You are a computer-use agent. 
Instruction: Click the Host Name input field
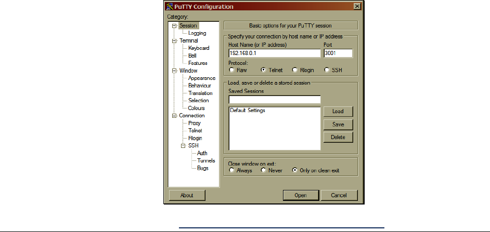(274, 53)
